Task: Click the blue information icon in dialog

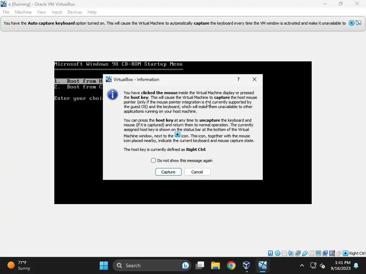Action: click(113, 95)
